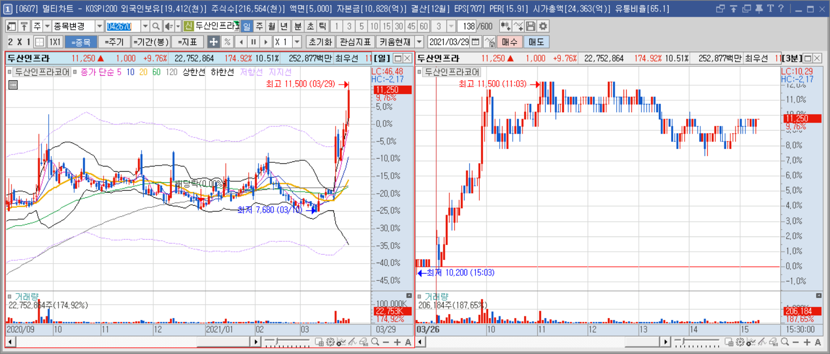Click the daily chart horizontal scrollbar thumb
The image size is (830, 354).
tap(223, 343)
